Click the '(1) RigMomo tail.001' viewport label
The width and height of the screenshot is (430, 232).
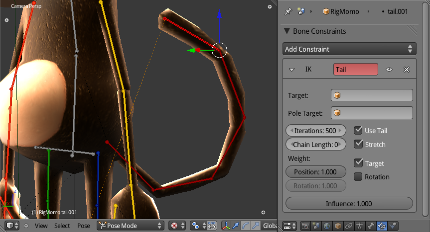click(x=54, y=212)
